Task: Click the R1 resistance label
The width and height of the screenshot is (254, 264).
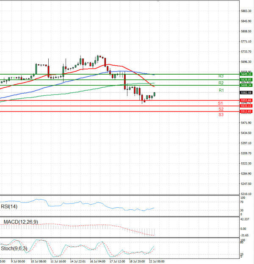Action: click(x=221, y=90)
